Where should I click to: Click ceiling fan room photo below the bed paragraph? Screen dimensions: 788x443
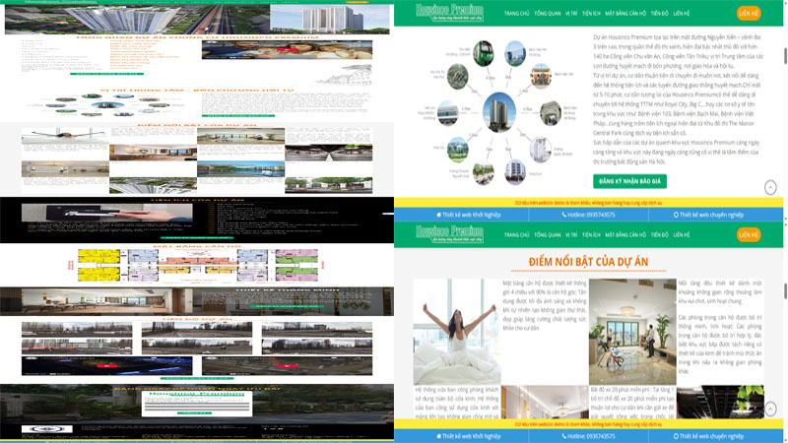[x=545, y=403]
